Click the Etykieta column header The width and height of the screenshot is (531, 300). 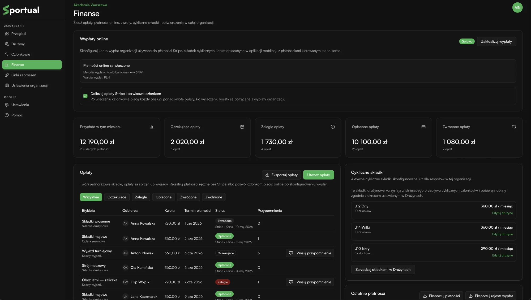point(88,211)
